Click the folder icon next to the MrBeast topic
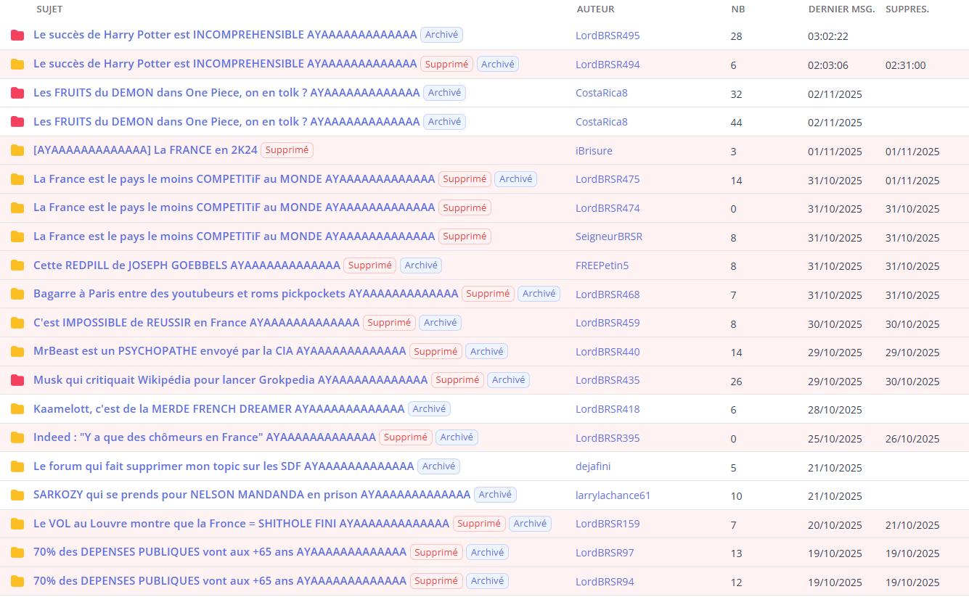Screen dimensions: 969x597 (17, 352)
